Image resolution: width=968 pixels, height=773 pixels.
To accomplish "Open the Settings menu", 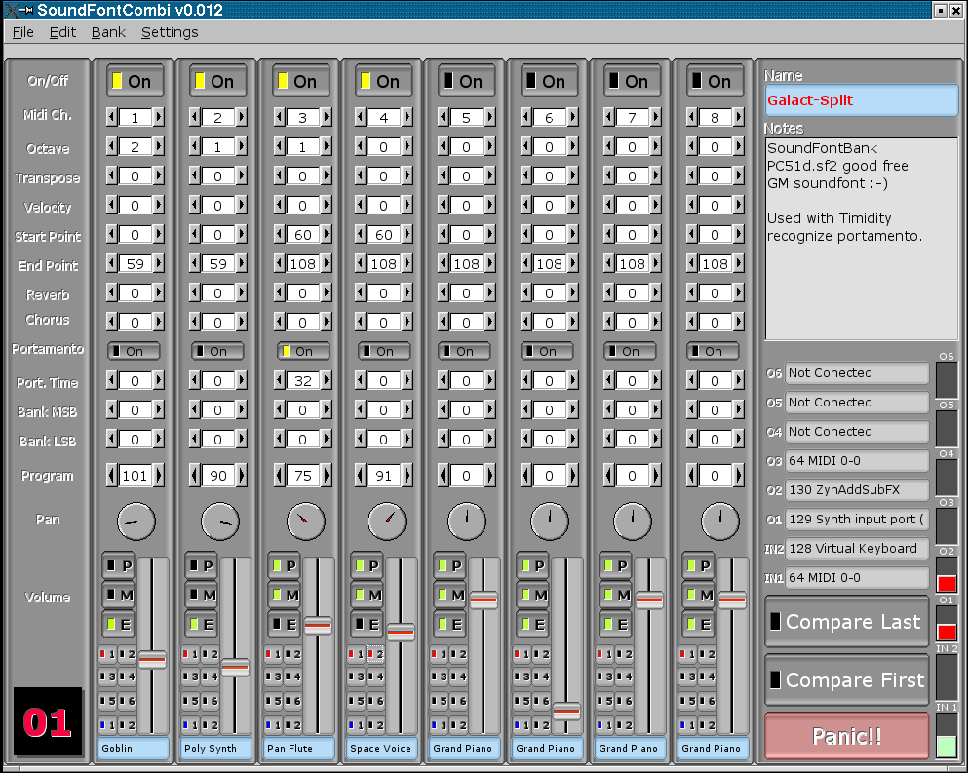I will pos(170,32).
